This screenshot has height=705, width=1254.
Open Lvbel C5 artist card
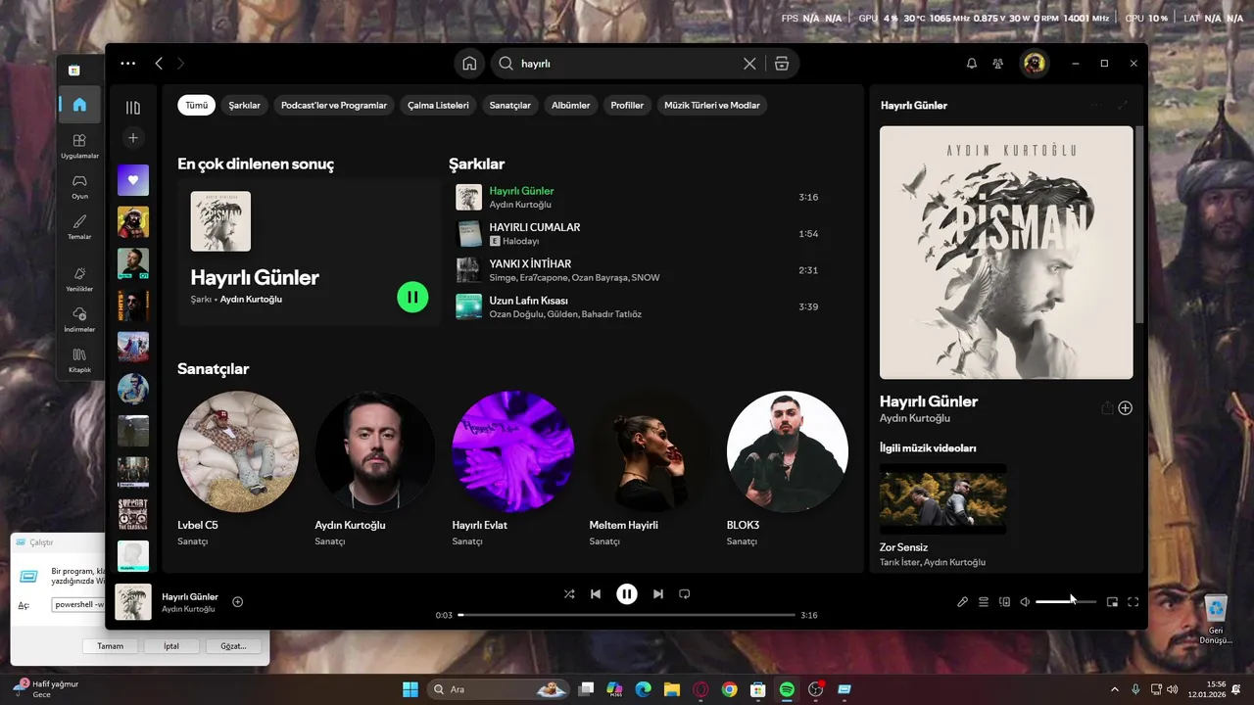point(238,470)
